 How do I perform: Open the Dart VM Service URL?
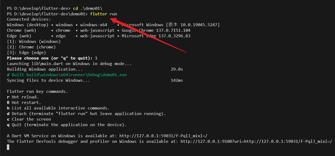tap(163, 136)
